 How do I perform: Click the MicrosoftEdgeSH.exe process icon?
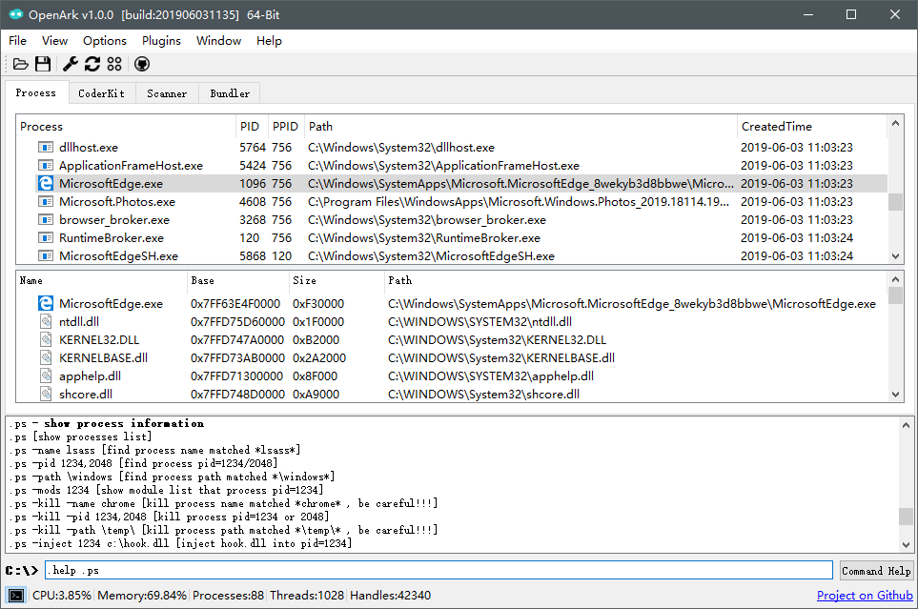click(46, 256)
